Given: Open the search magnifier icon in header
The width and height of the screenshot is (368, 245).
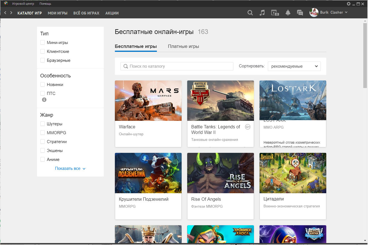Looking at the screenshot, I should [x=250, y=13].
